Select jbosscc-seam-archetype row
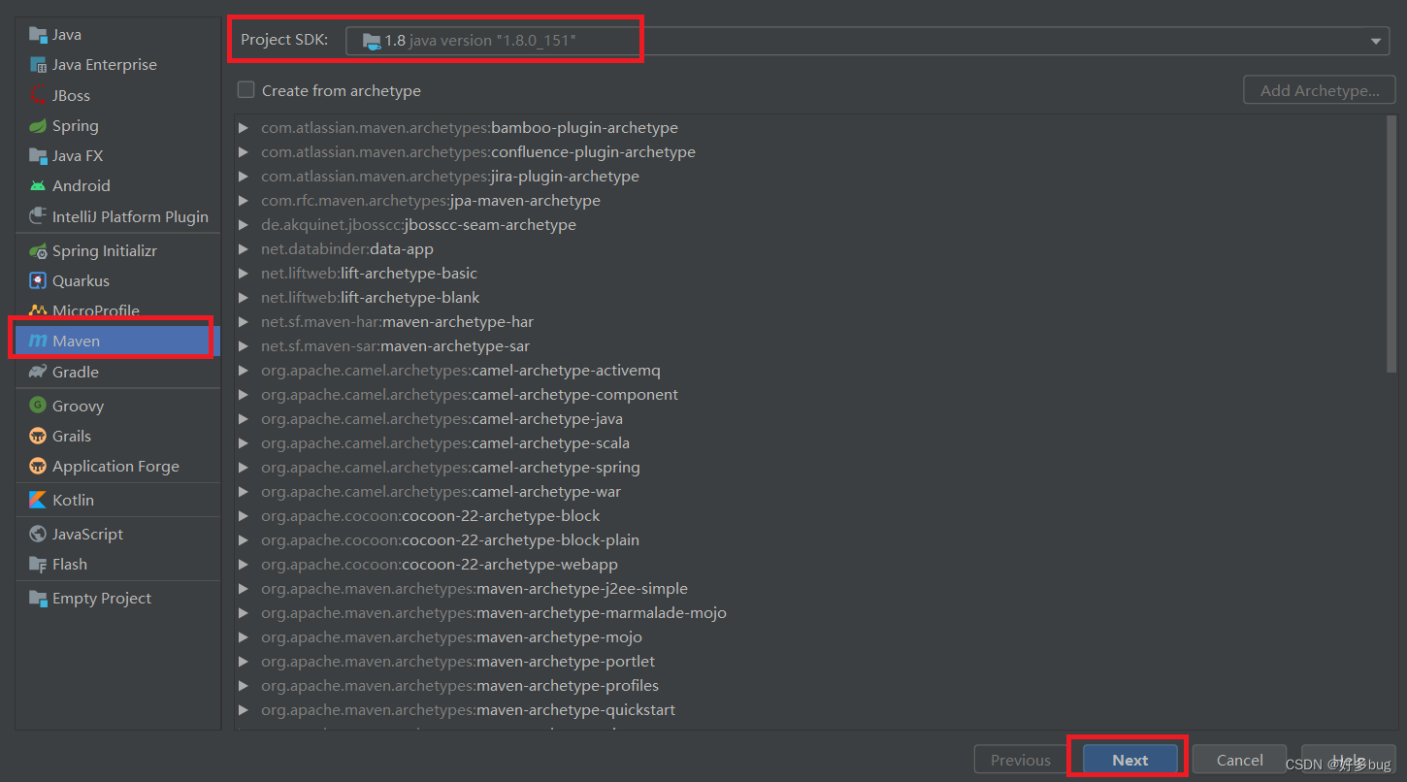 810,225
